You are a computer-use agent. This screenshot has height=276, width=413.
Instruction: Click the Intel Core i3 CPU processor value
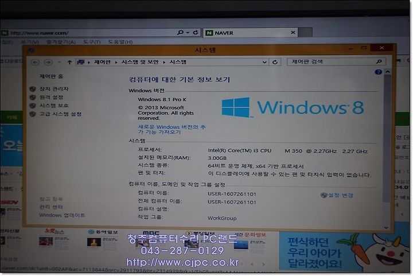click(x=287, y=151)
